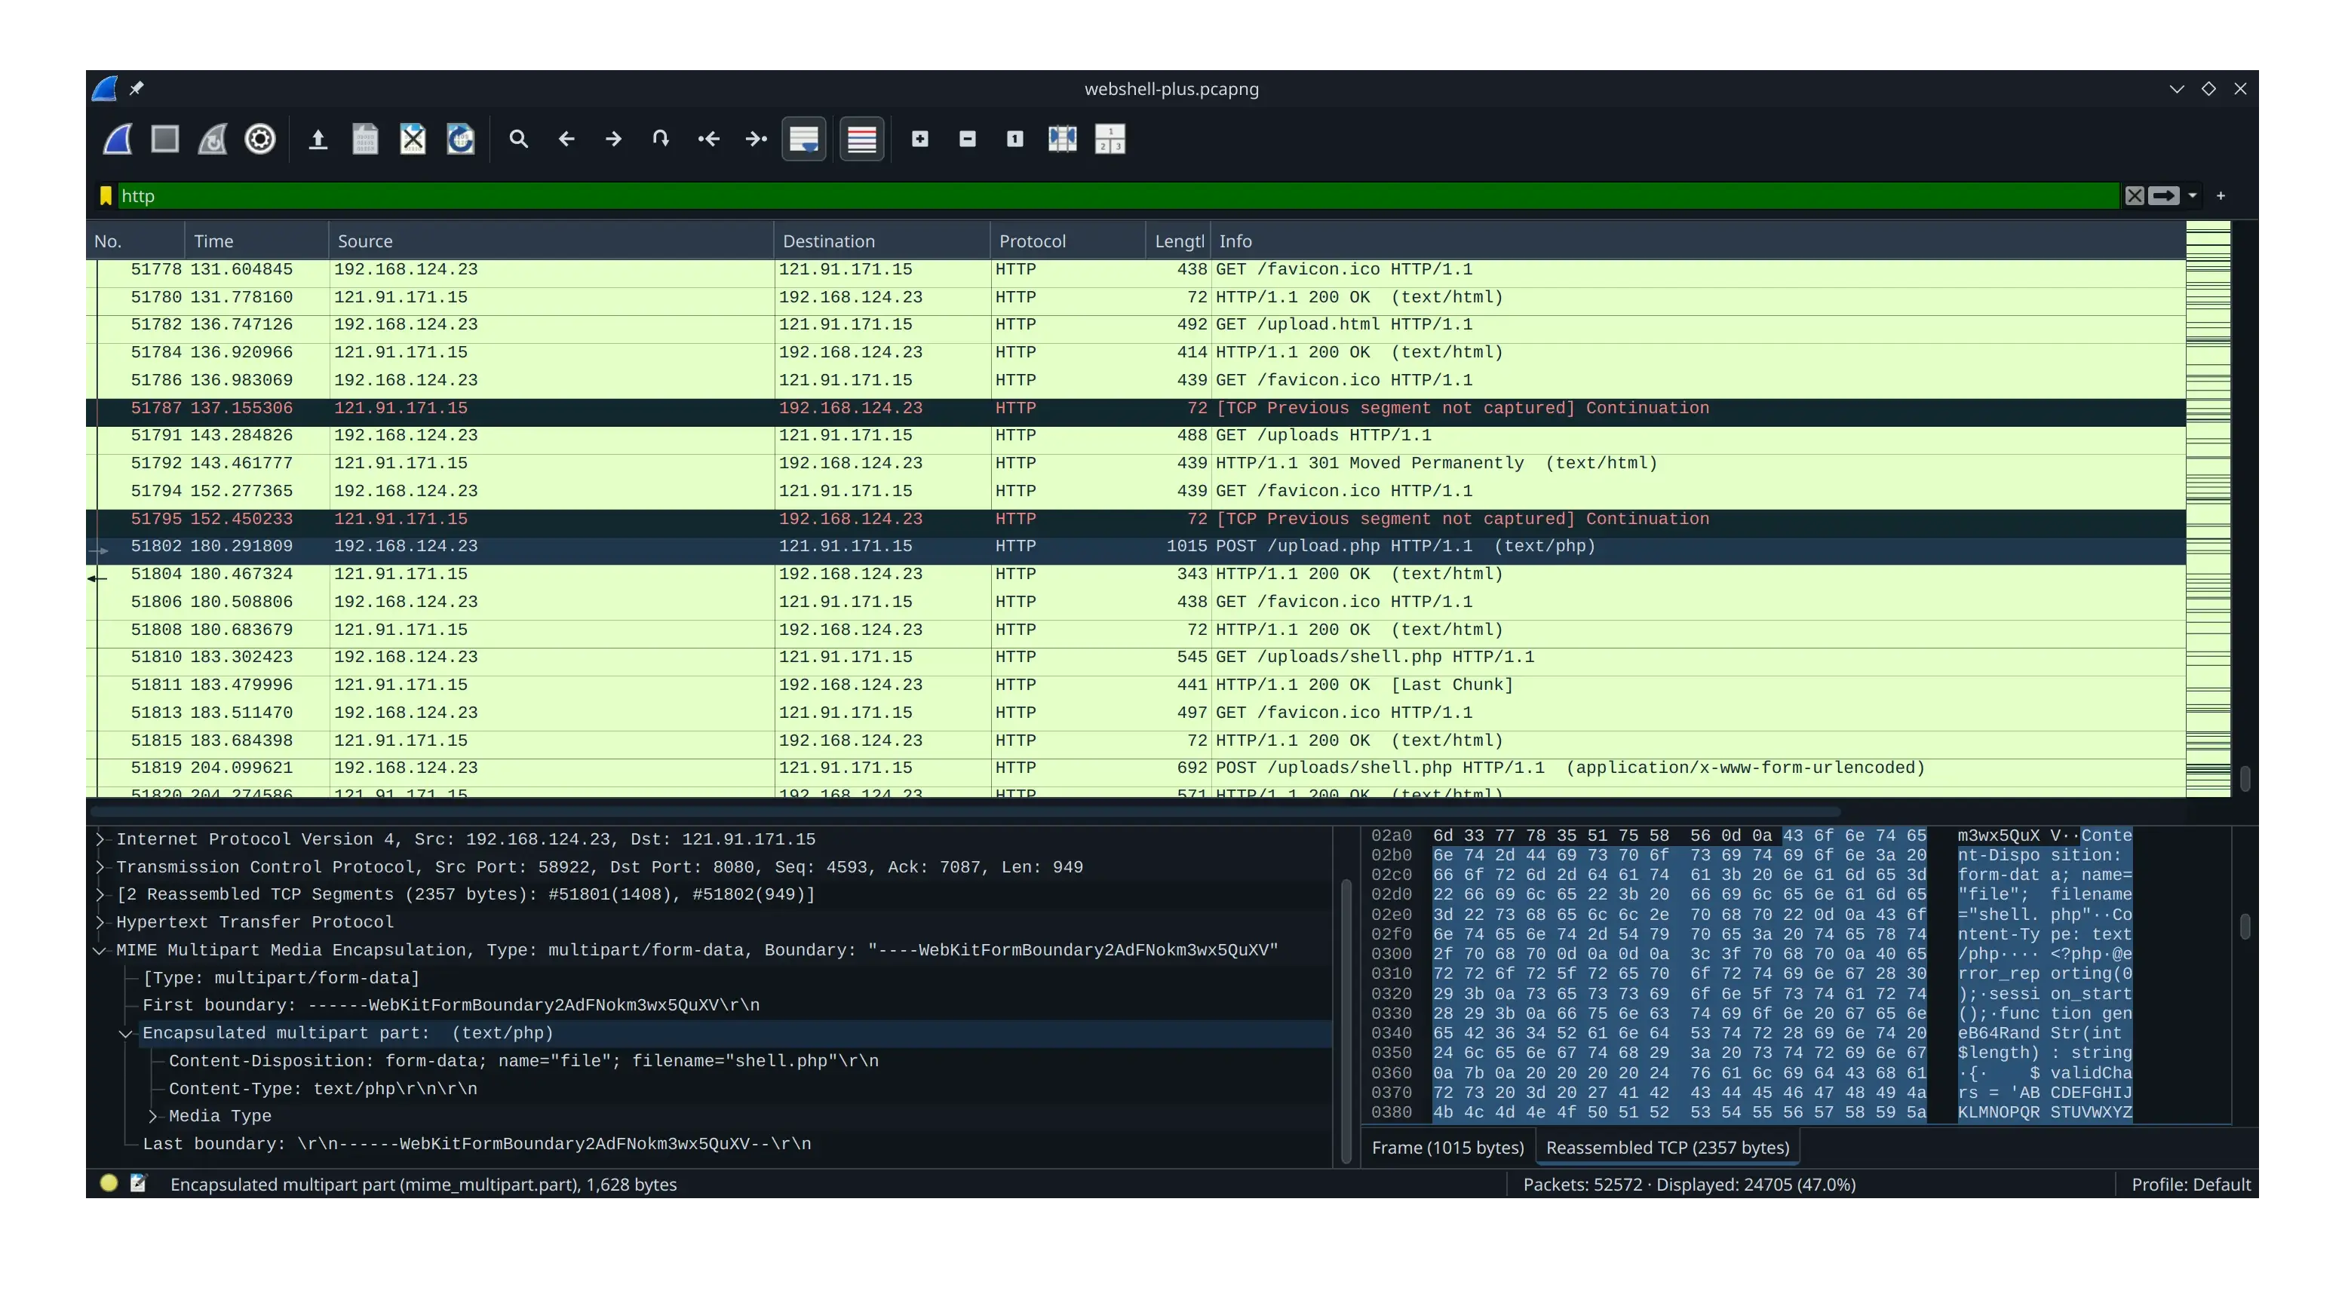Clear the display filter with X button
Screen dimensions: 2345x1300
click(2135, 196)
